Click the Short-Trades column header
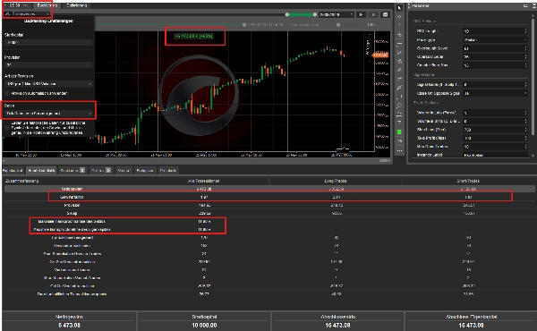This screenshot has height=331, width=537. pyautogui.click(x=468, y=181)
